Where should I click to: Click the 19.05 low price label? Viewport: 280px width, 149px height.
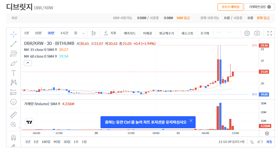[264, 94]
